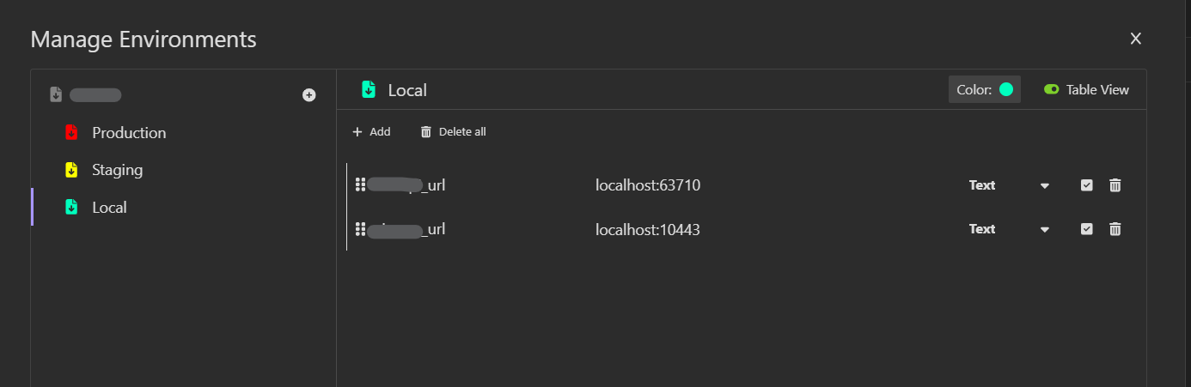Select the Production environment

[129, 133]
